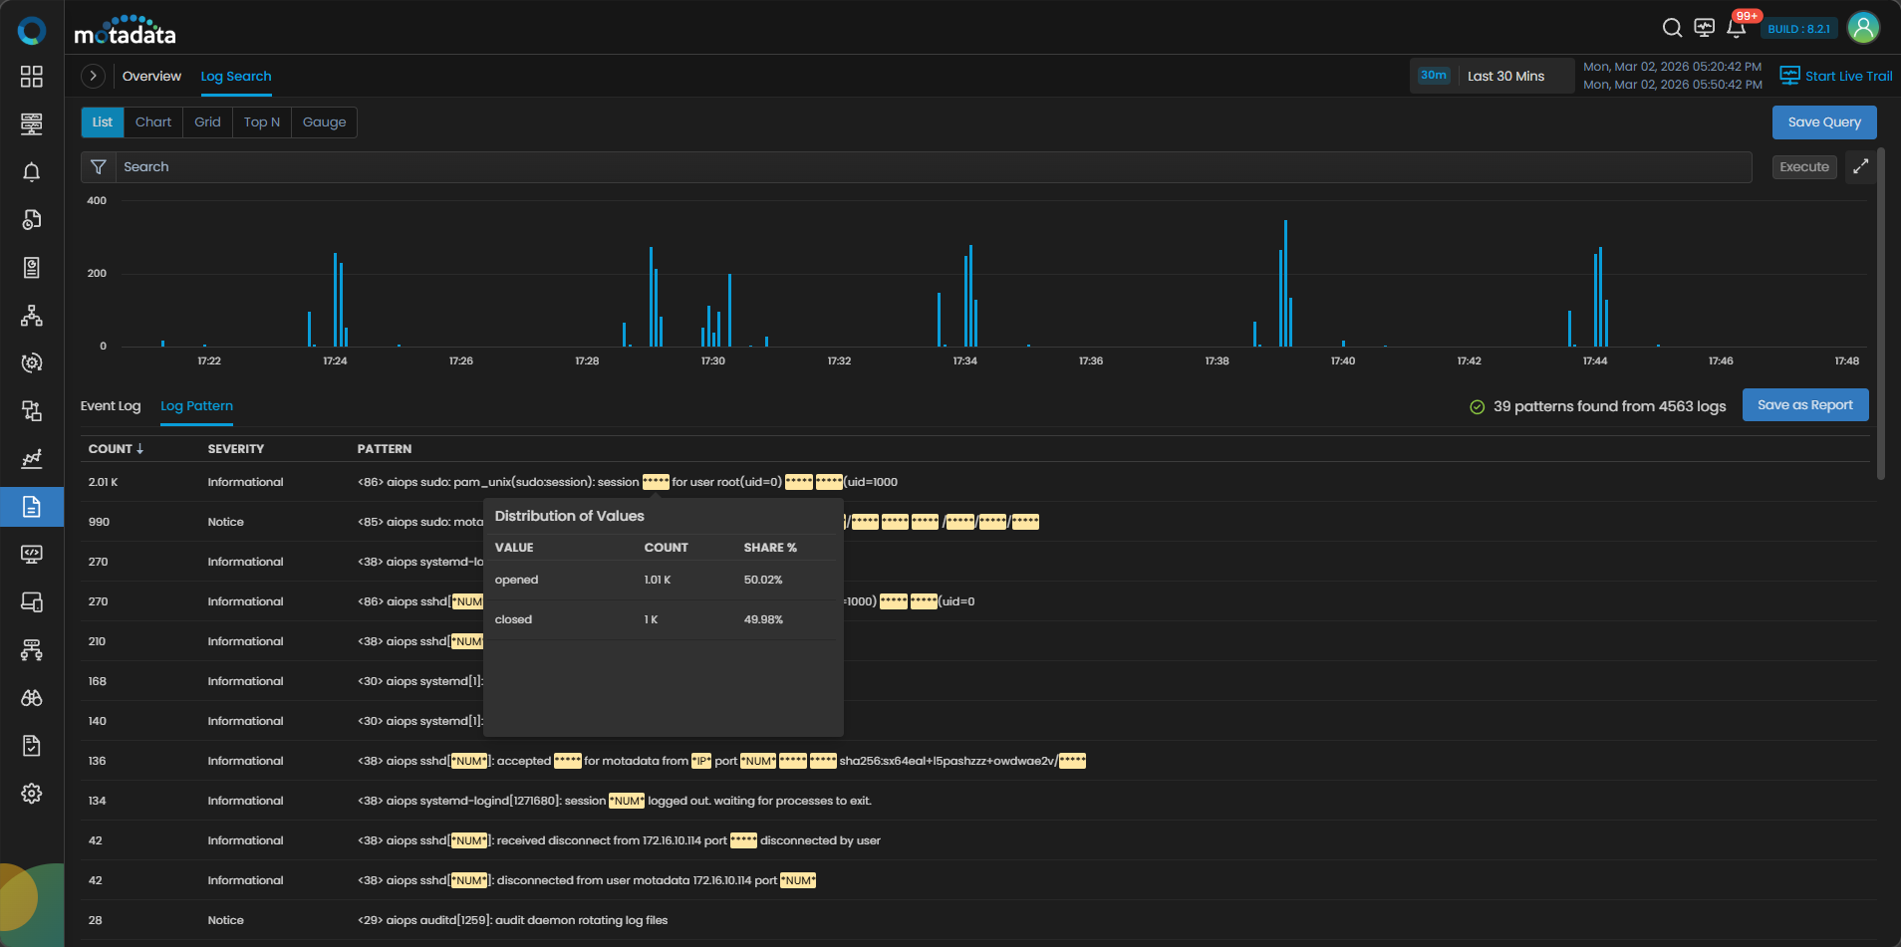Expand the collapsed navigation chevron
This screenshot has width=1901, height=947.
point(93,76)
